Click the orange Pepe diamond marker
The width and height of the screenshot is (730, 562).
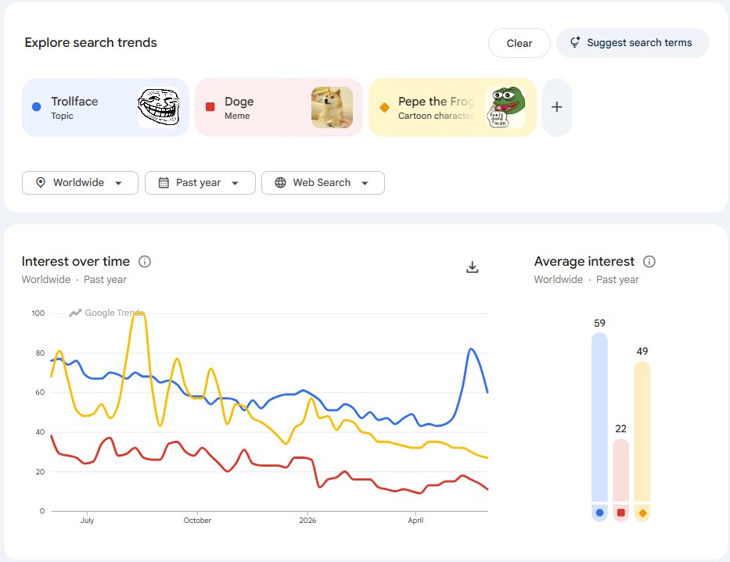click(x=384, y=107)
